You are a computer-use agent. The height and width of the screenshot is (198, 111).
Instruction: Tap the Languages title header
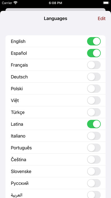tap(55, 18)
